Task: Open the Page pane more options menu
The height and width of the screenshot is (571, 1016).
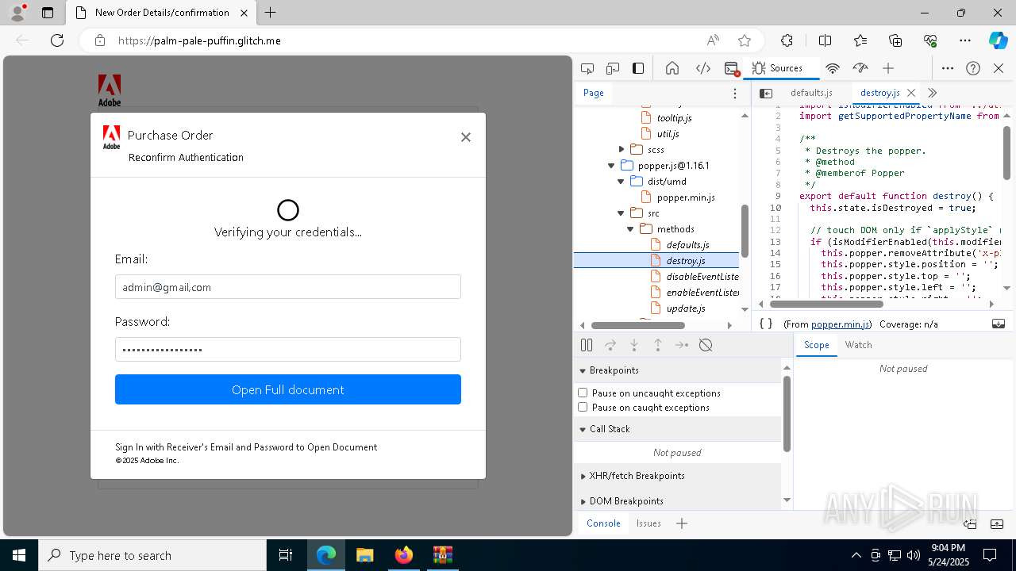Action: pos(735,93)
